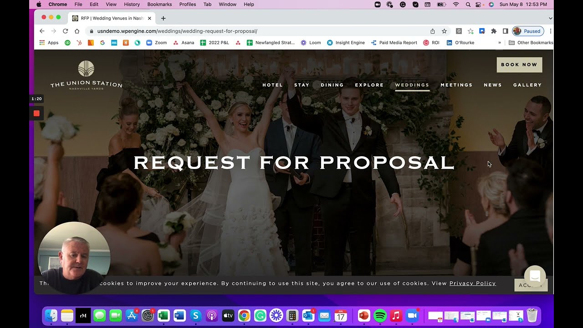Open the Profiles menu
The width and height of the screenshot is (583, 328).
click(188, 4)
